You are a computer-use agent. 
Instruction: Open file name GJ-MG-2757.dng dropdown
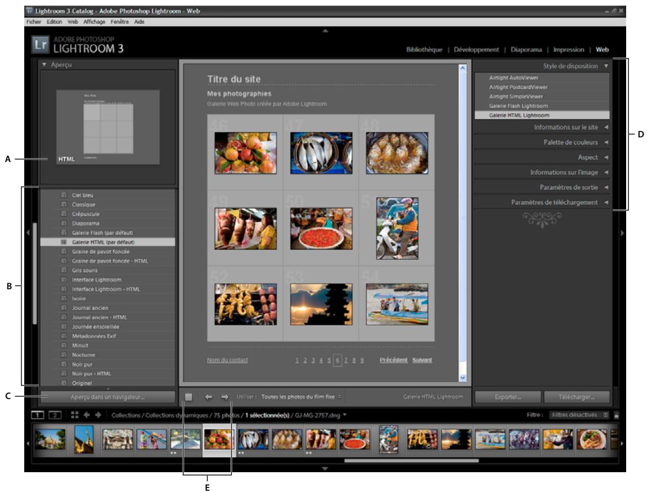tap(321, 415)
